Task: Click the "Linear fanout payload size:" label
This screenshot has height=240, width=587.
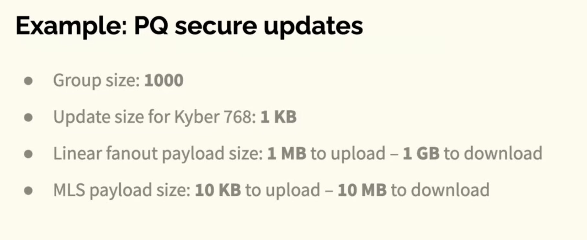Action: pyautogui.click(x=158, y=154)
